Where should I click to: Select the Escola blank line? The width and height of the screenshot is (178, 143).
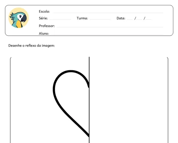(x=108, y=13)
